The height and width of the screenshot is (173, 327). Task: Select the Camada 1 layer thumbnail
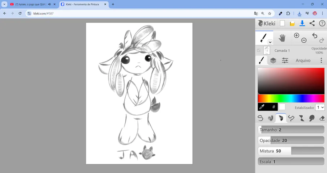267,50
